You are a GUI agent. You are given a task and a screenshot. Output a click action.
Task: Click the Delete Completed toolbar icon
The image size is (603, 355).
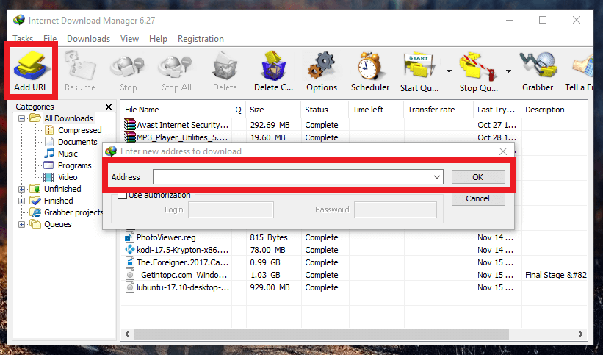[x=273, y=66]
